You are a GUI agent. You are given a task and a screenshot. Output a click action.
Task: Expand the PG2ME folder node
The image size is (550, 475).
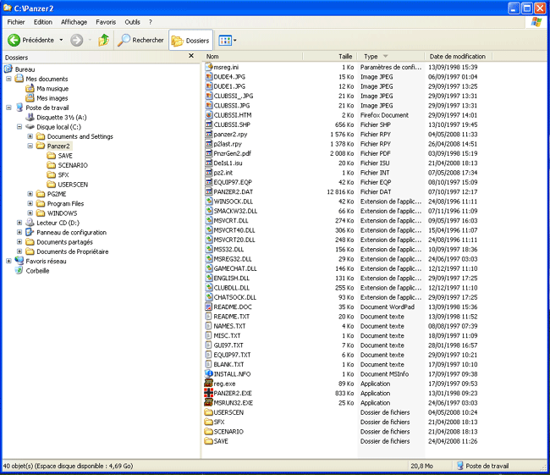coord(30,194)
